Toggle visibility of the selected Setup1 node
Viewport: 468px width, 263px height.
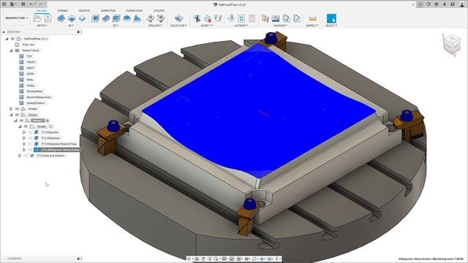21,121
